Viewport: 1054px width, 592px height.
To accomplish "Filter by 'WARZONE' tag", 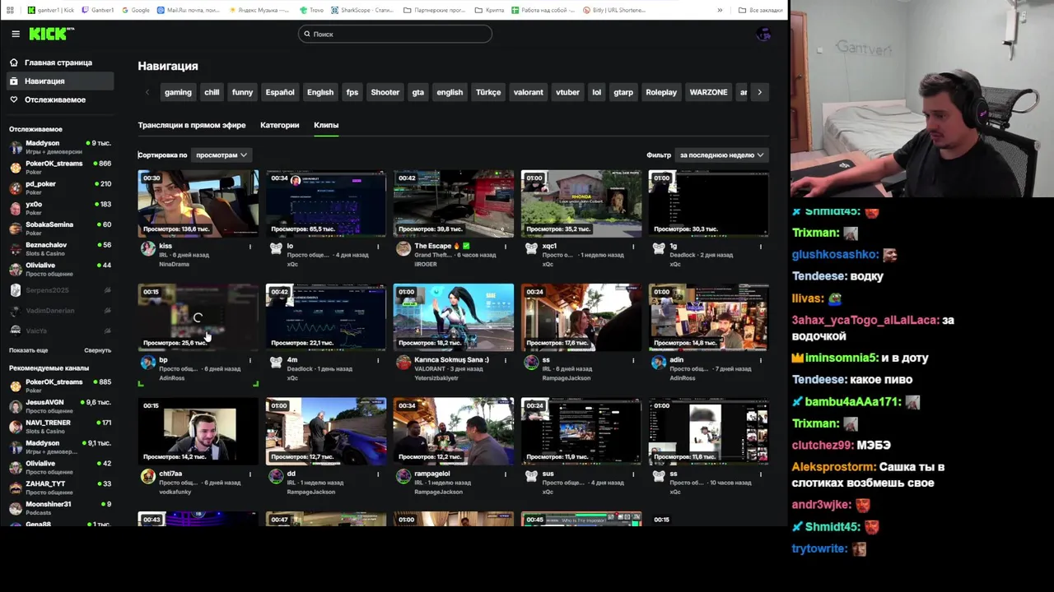I will coord(708,92).
